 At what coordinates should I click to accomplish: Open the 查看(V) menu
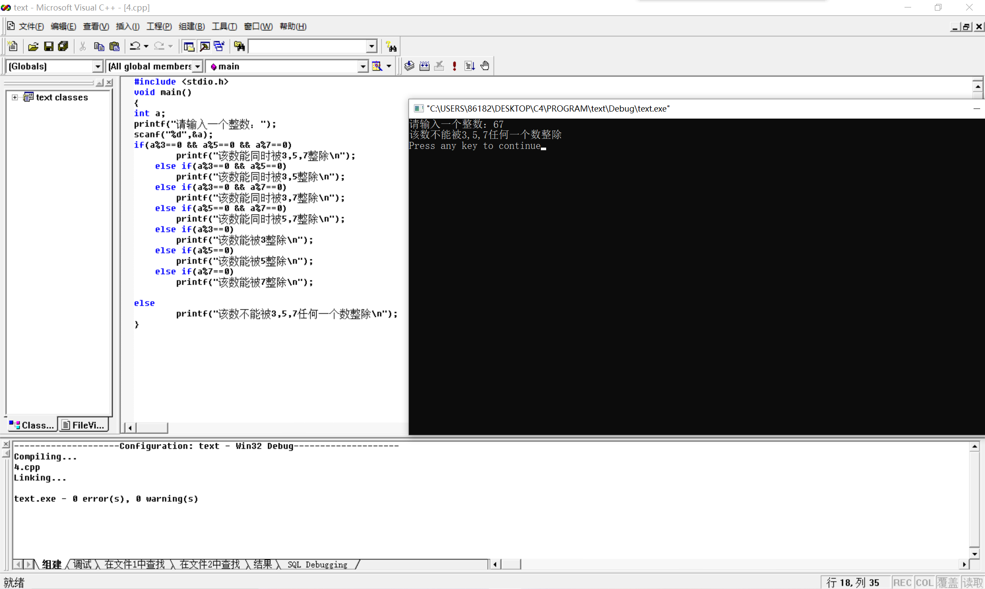(96, 26)
